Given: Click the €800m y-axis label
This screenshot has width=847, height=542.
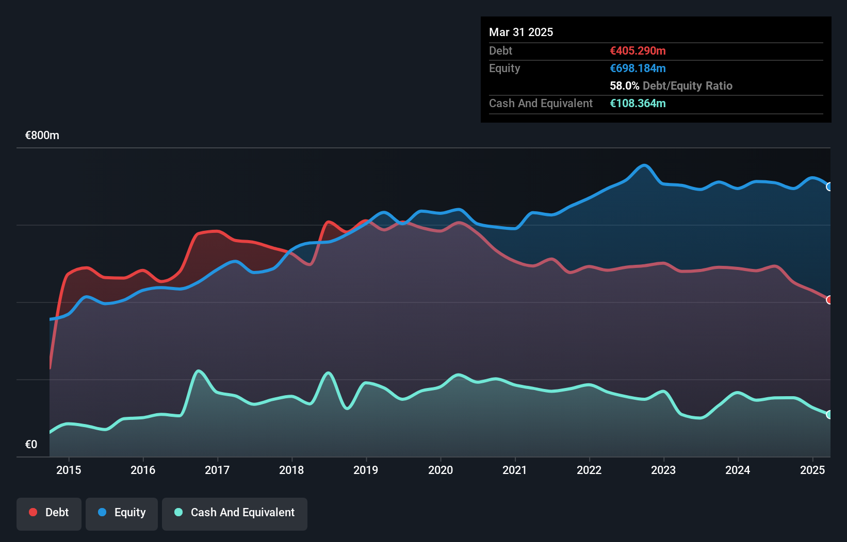Looking at the screenshot, I should coord(42,135).
